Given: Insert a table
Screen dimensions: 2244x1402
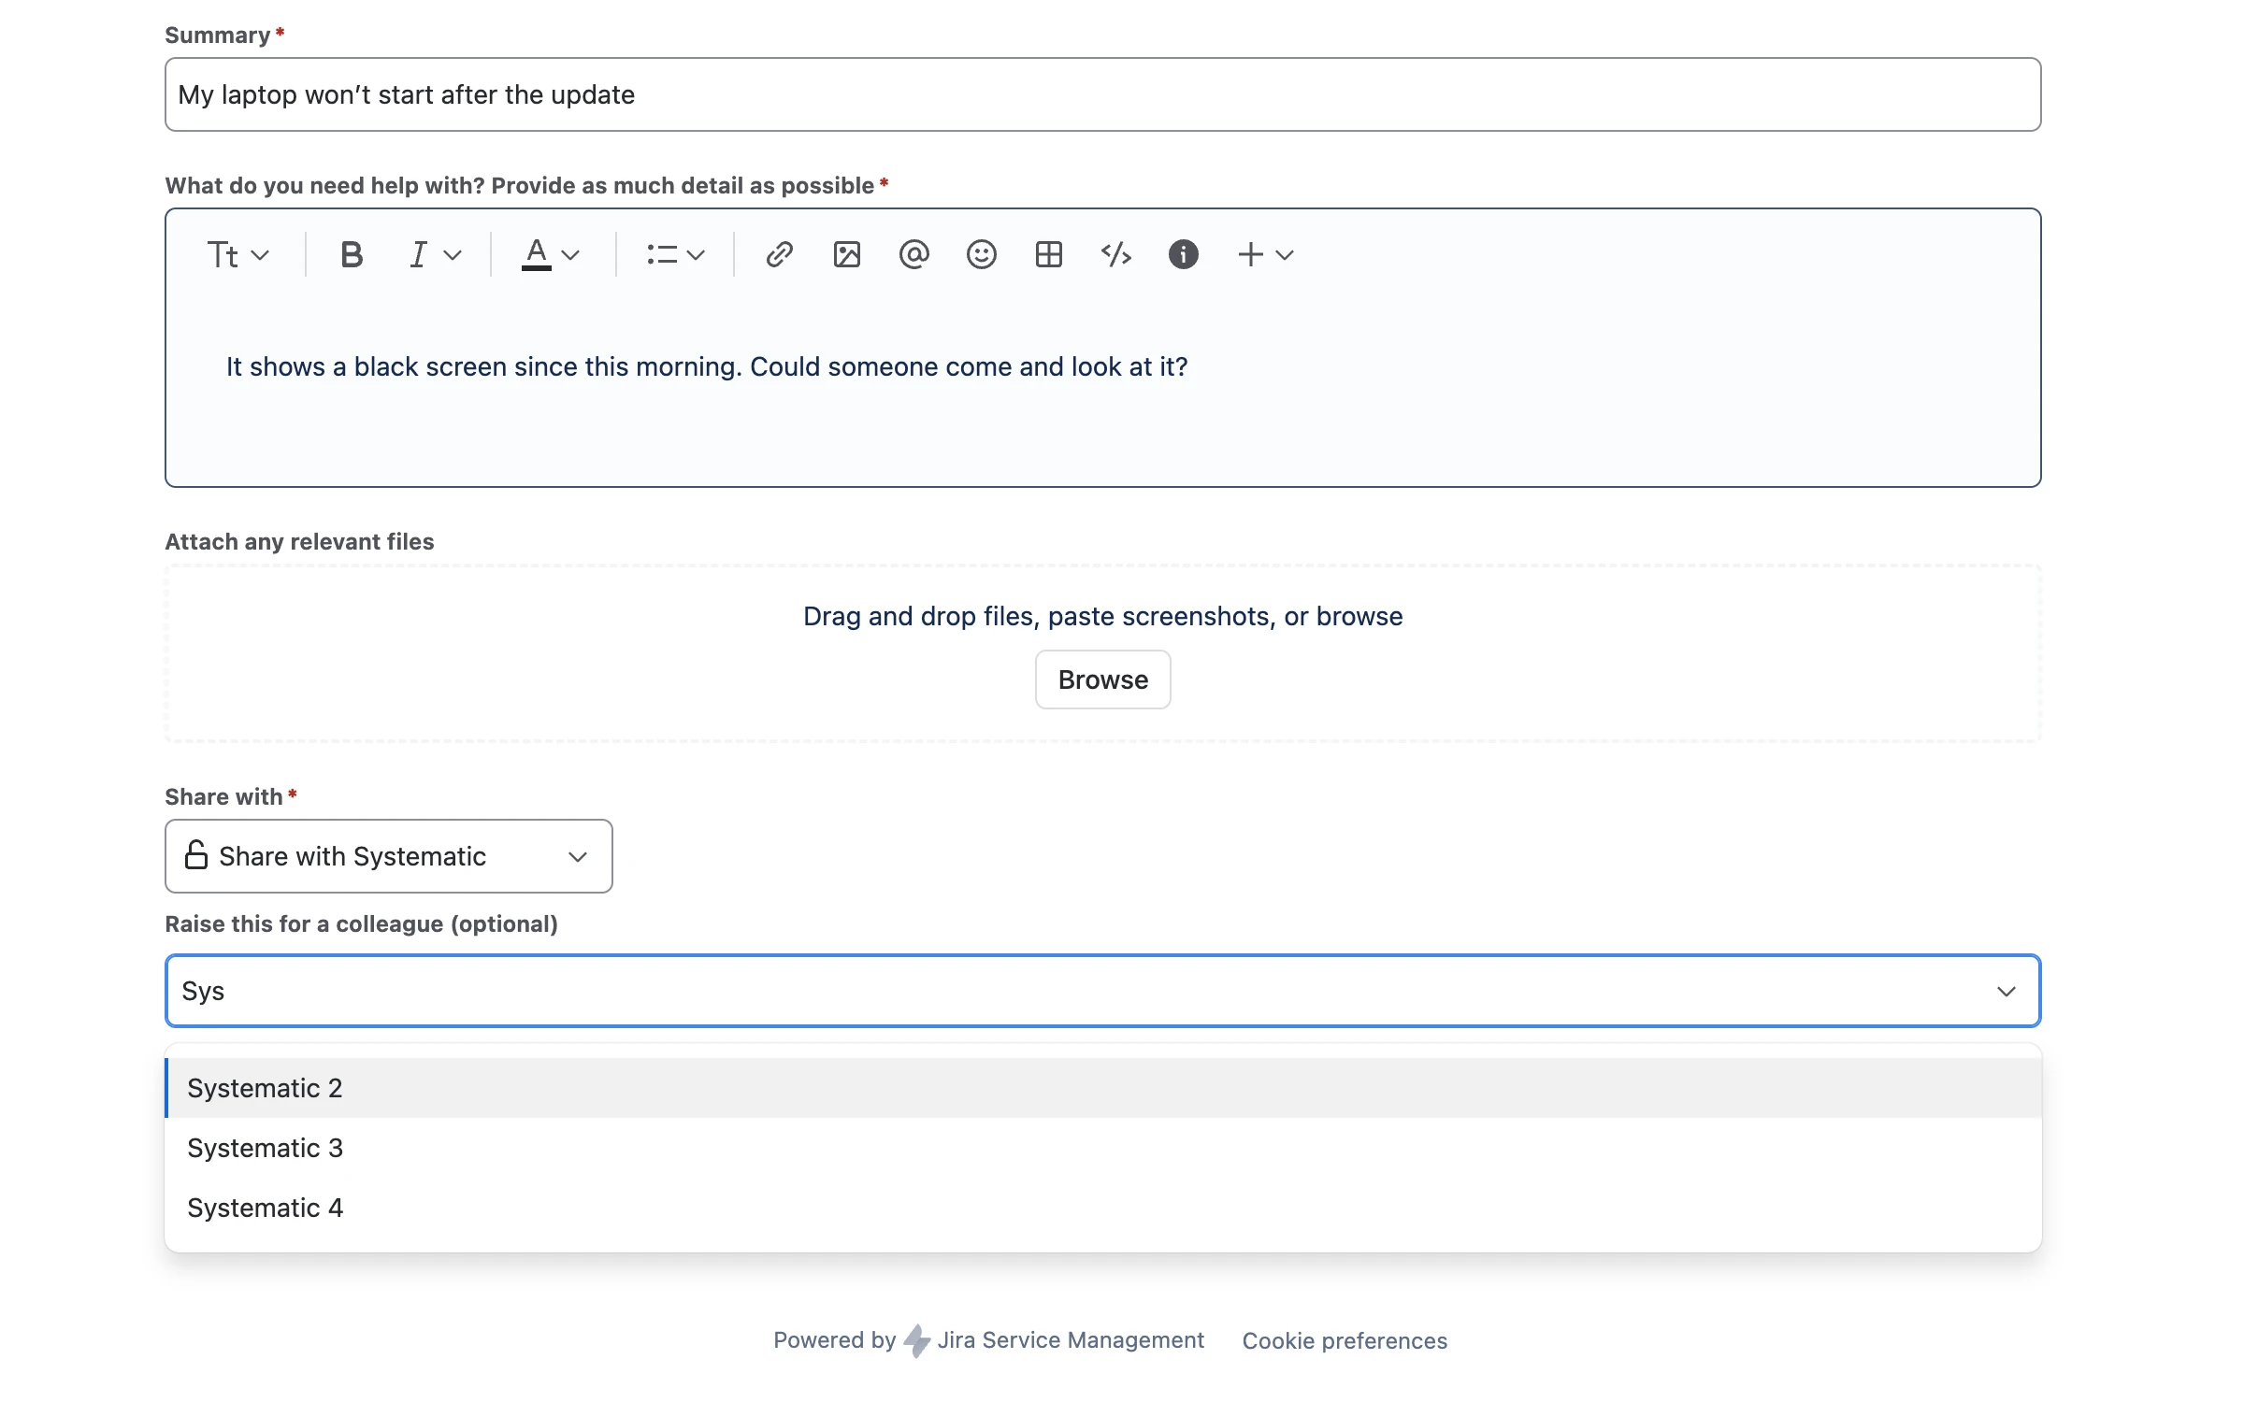Looking at the screenshot, I should [x=1049, y=254].
